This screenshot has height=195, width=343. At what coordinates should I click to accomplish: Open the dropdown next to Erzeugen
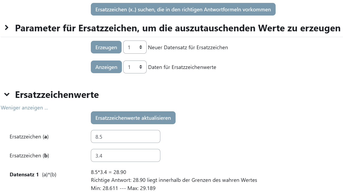coord(135,47)
